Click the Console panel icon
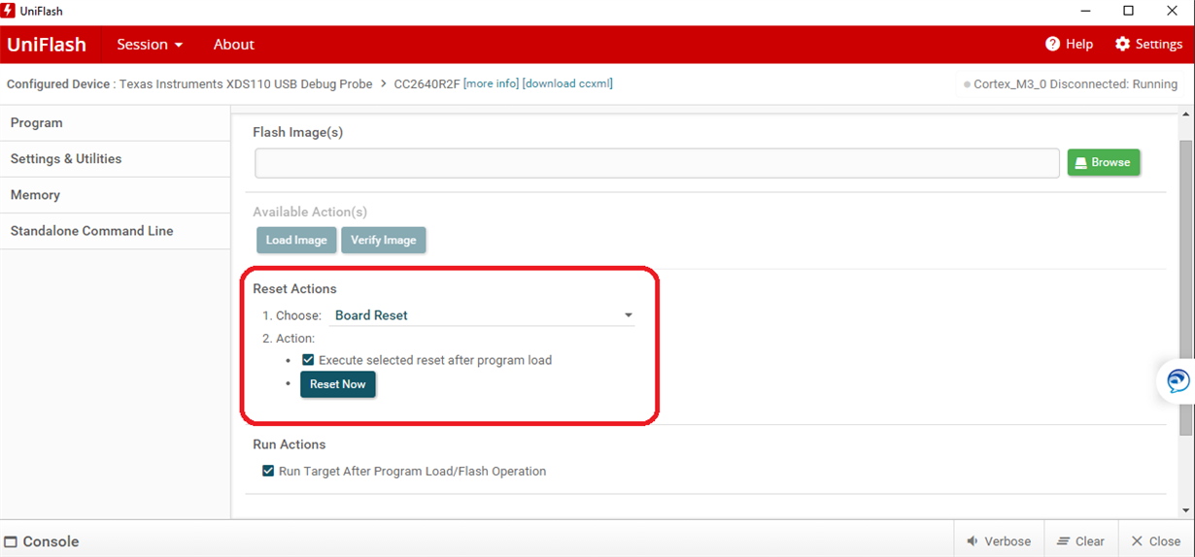The width and height of the screenshot is (1195, 557). pyautogui.click(x=11, y=541)
